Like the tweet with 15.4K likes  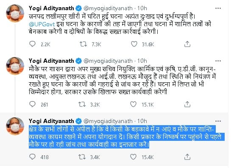click(x=133, y=157)
